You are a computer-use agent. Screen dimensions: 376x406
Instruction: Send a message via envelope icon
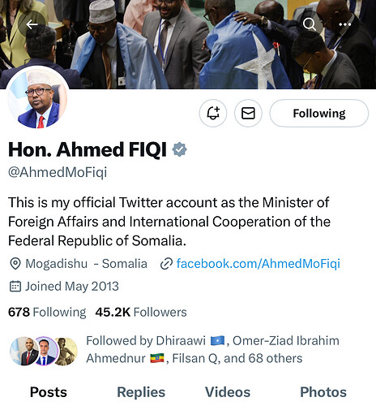point(248,113)
